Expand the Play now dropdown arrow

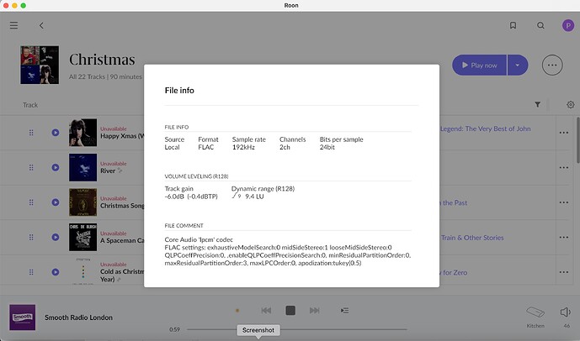coord(518,66)
